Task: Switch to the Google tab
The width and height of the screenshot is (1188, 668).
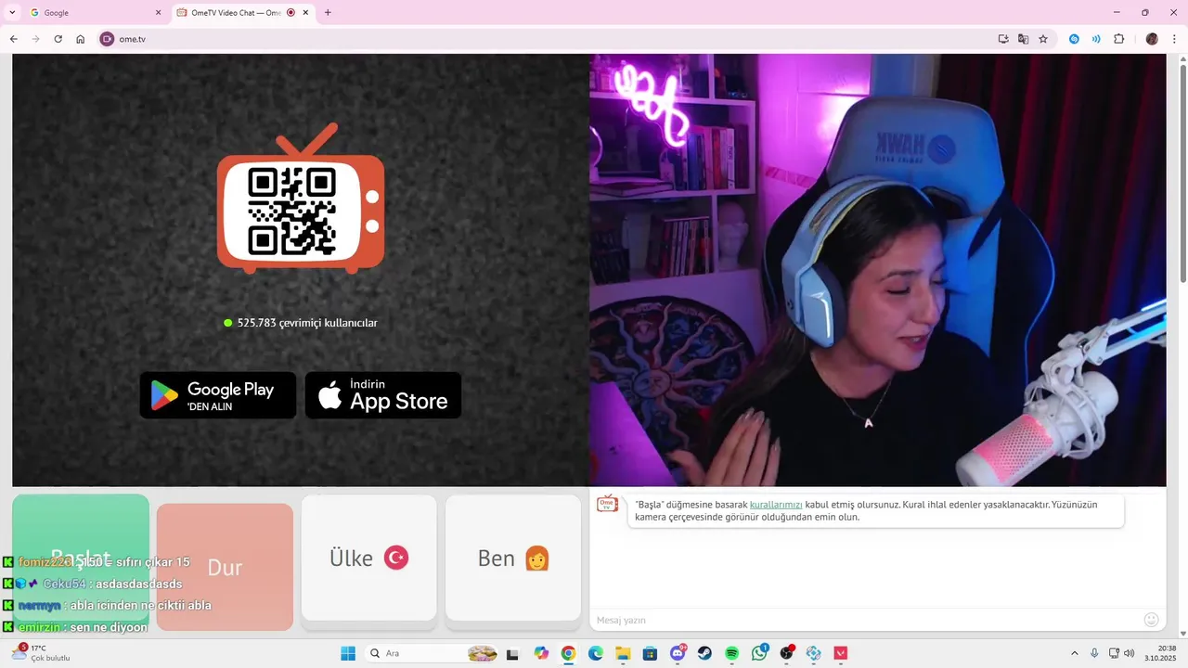Action: pyautogui.click(x=93, y=13)
